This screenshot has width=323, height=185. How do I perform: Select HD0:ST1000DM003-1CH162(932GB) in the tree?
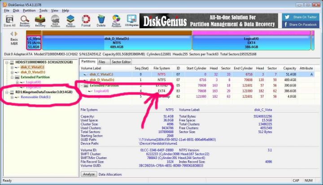pyautogui.click(x=44, y=62)
